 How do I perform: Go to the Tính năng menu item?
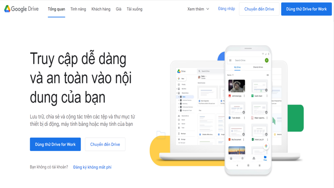click(x=78, y=9)
